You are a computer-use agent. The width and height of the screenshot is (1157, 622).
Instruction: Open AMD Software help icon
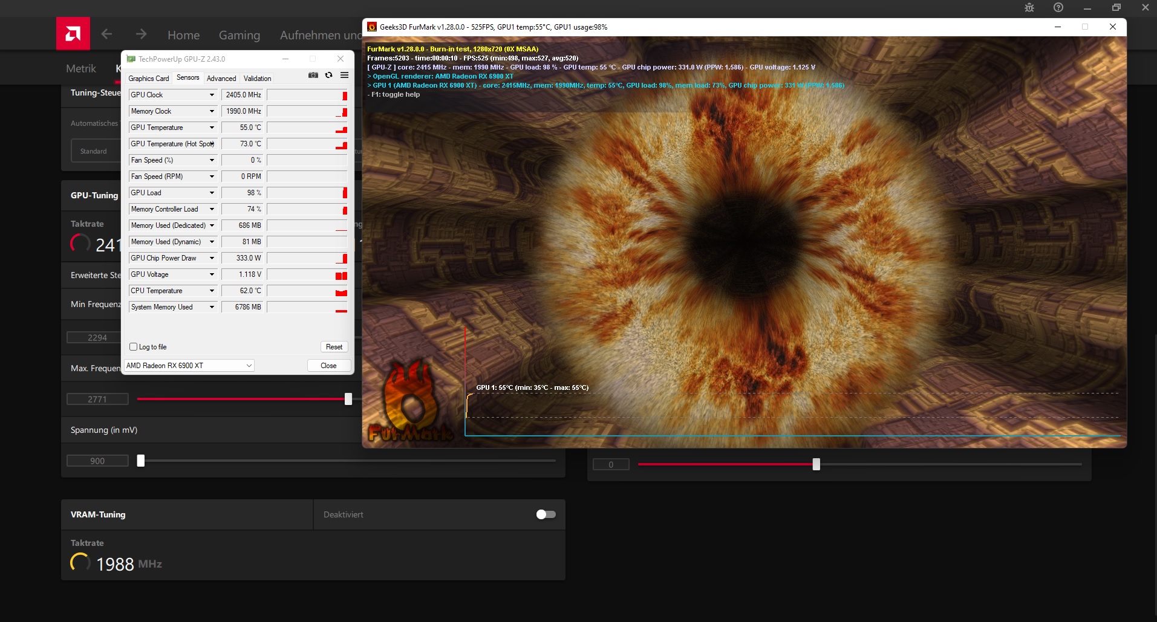(x=1058, y=8)
